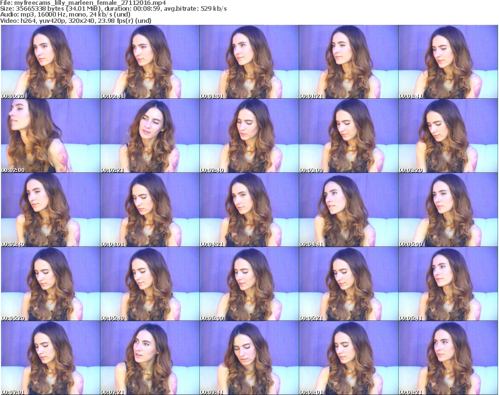499x395 pixels.
Task: Select the Video h264 info line
Action: tap(76, 20)
